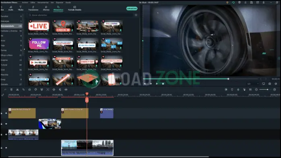Screen dimensions: 281x158
Task: Click the preview progress bar handle
Action: (x=228, y=79)
